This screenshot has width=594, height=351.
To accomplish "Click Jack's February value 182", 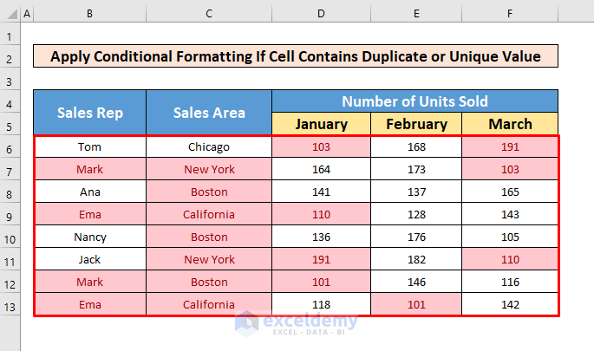I will point(416,260).
